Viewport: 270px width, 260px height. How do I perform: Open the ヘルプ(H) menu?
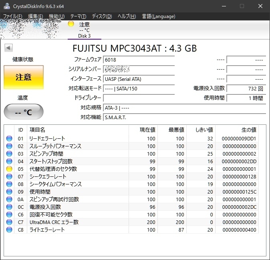point(127,16)
